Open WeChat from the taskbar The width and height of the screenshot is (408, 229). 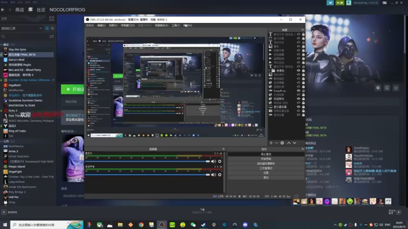point(193,225)
